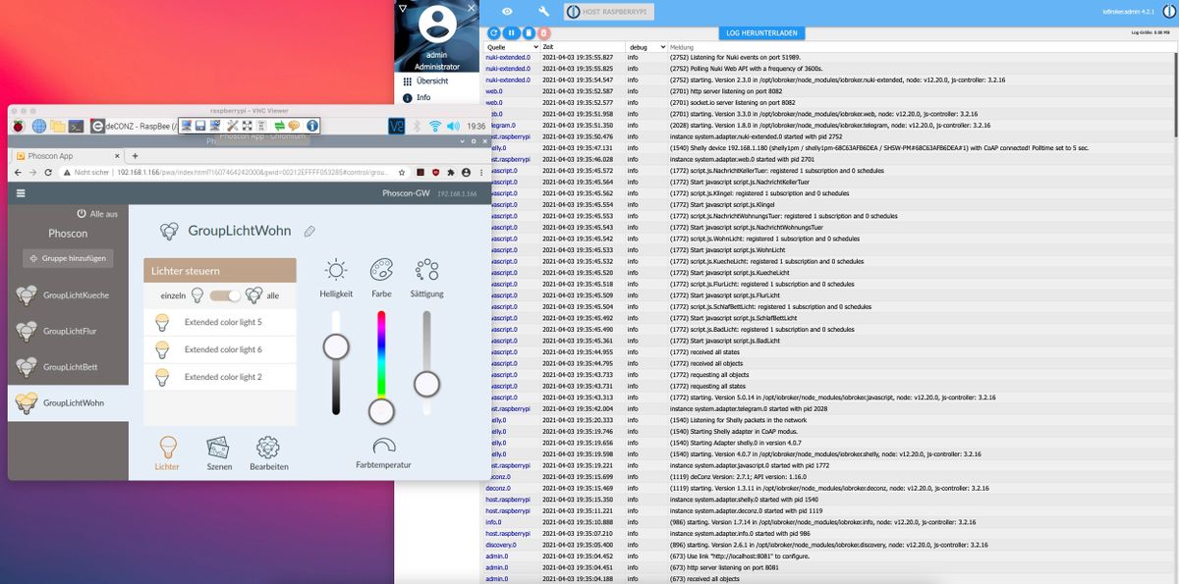Open the Quelle source filter dropdown
Viewport: 1179px width, 584px height.
point(512,47)
